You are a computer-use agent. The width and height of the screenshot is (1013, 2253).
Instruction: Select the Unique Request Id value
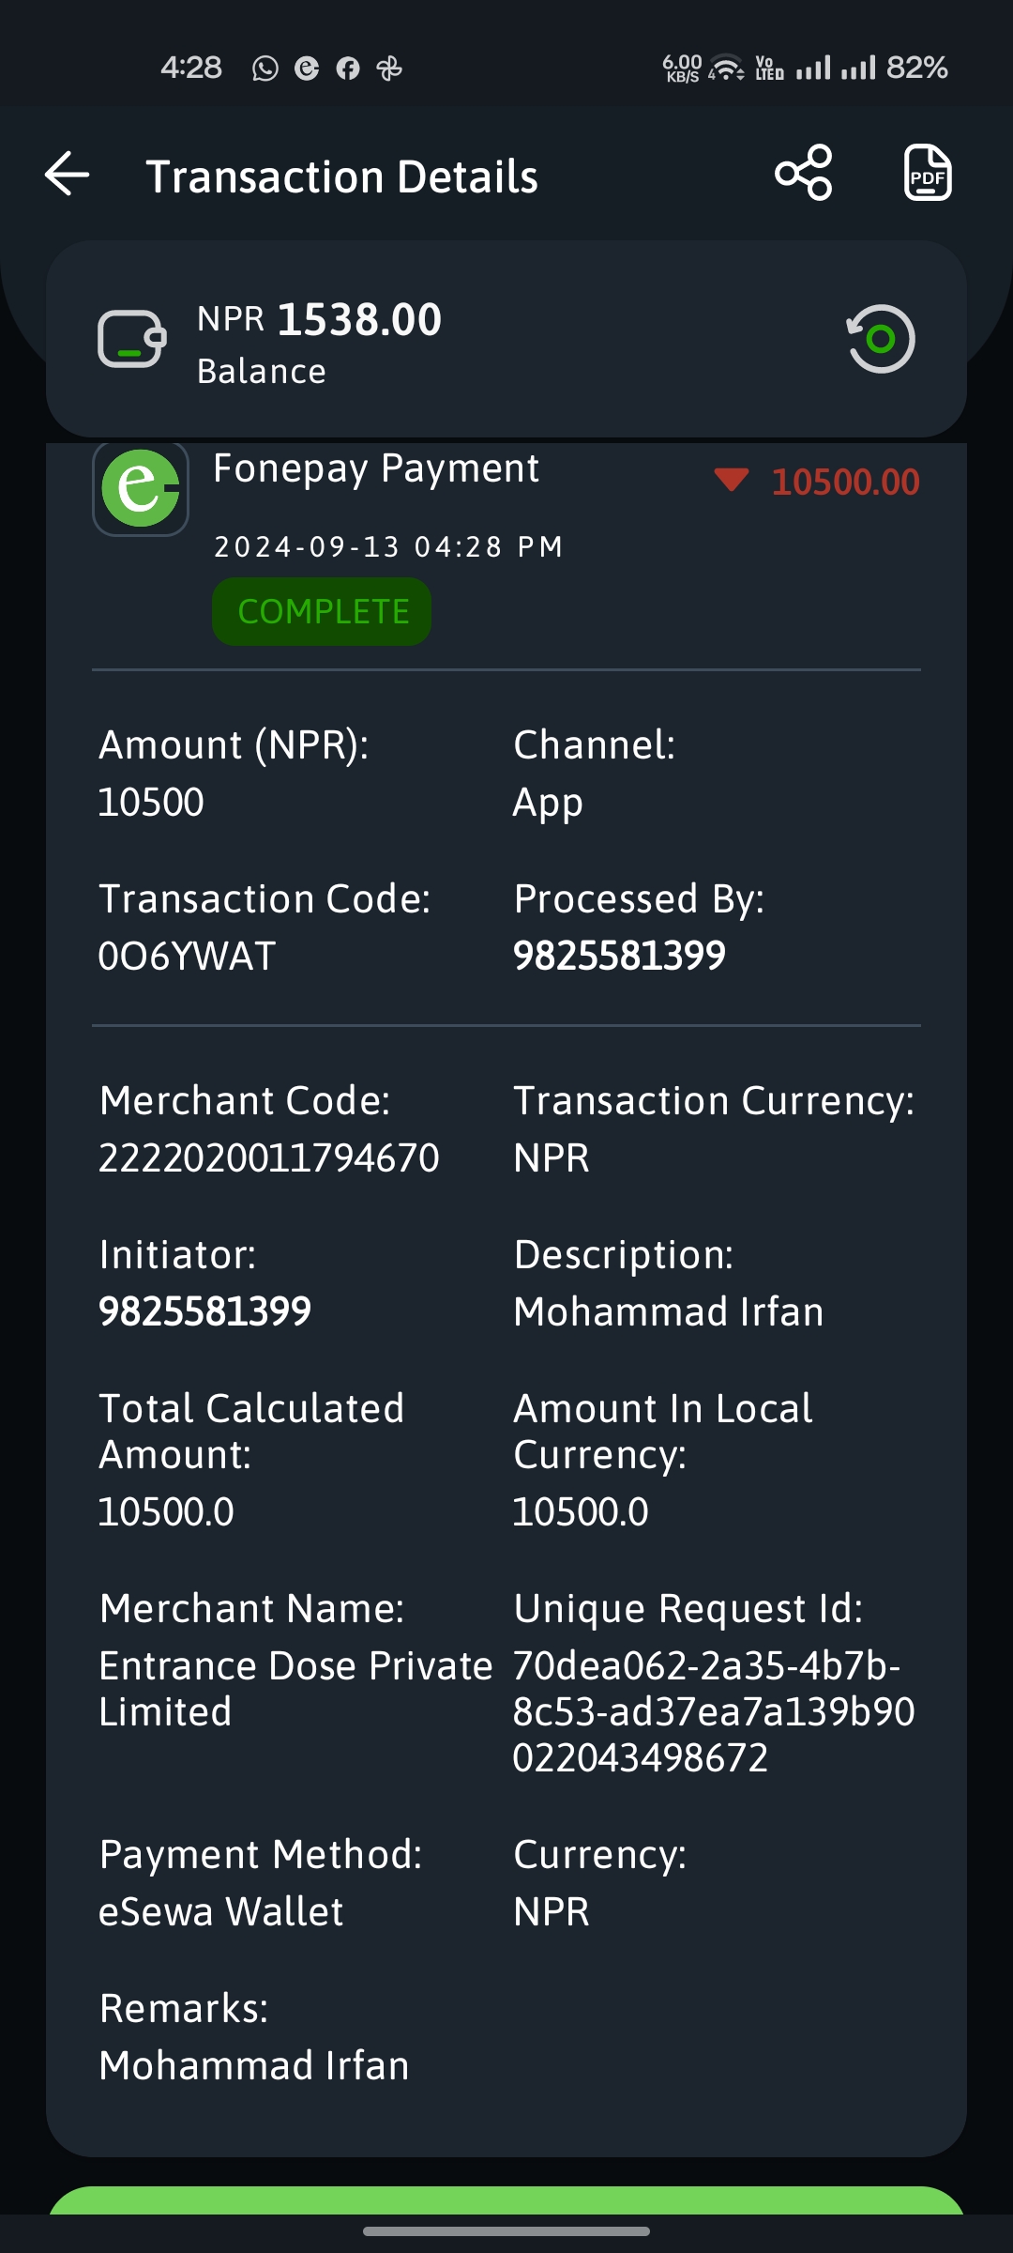point(713,1711)
